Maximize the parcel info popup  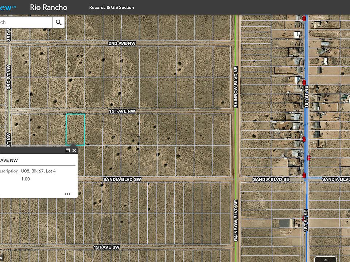point(67,150)
